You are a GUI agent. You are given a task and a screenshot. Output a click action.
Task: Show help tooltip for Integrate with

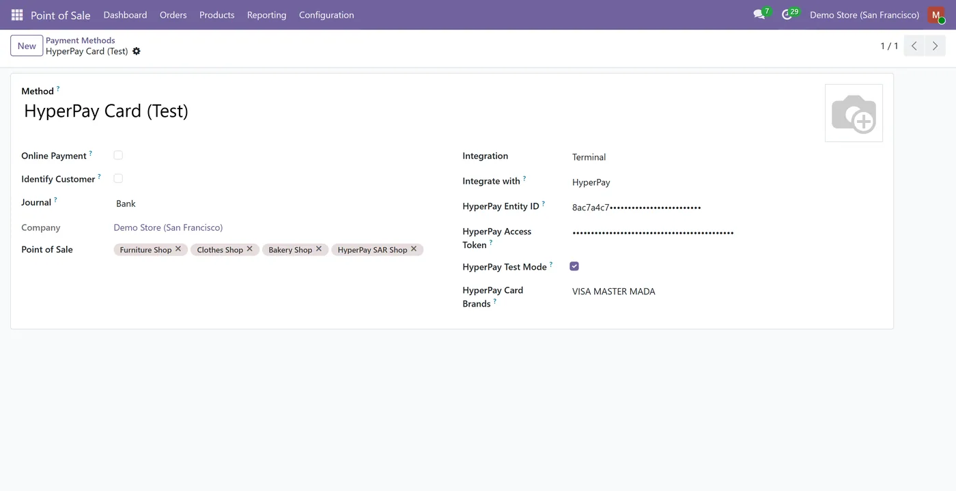click(524, 179)
